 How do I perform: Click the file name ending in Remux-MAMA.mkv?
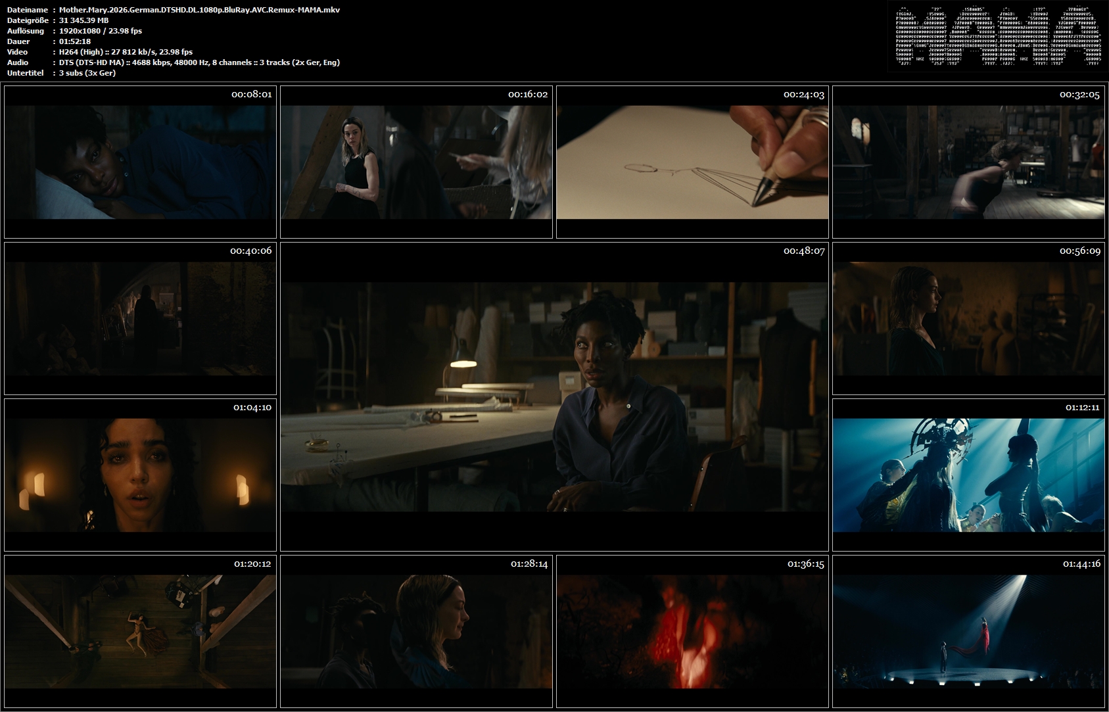click(x=199, y=10)
